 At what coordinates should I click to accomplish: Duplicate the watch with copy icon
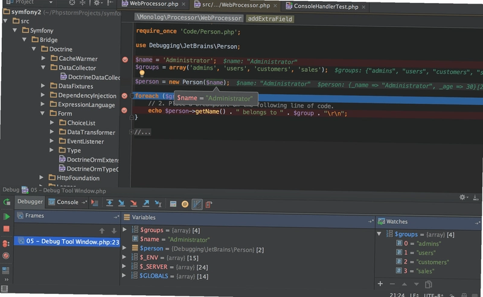point(428,284)
